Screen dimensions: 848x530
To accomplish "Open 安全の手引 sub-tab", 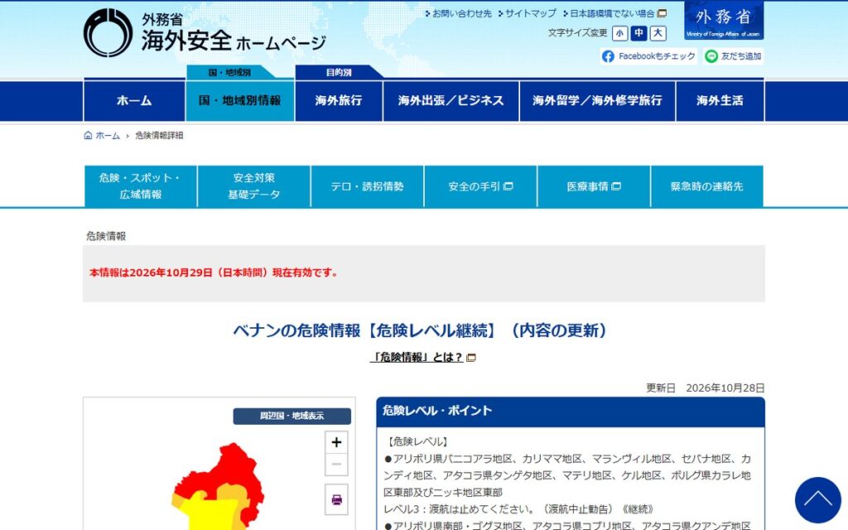I will click(480, 186).
